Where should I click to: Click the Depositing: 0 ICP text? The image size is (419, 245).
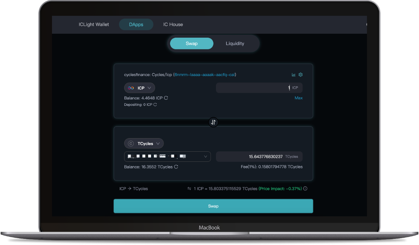(138, 105)
